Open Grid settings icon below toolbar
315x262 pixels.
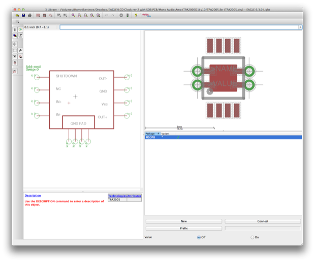coord(17,21)
